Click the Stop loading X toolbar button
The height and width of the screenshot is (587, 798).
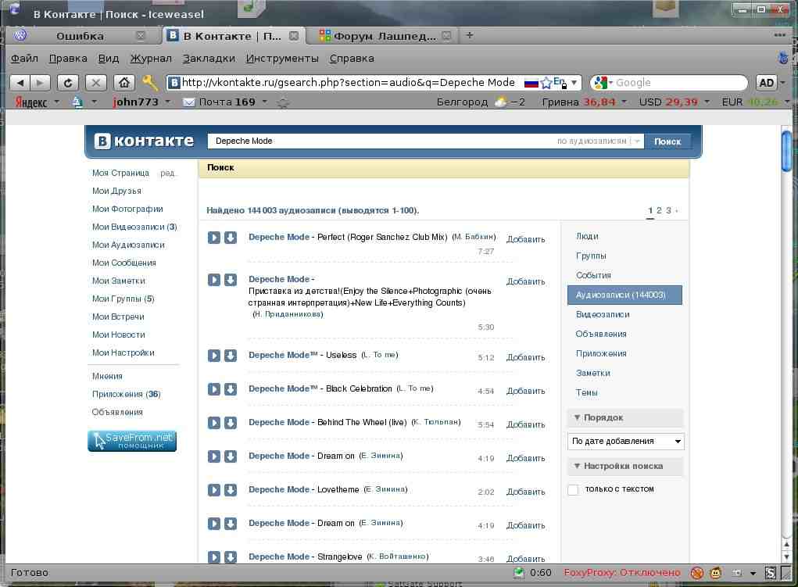(95, 83)
